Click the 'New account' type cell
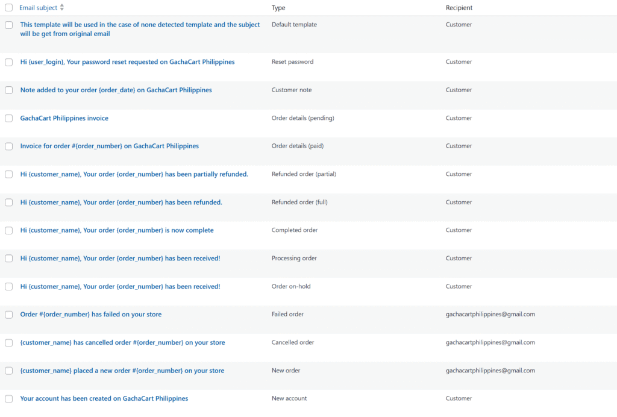 (x=289, y=398)
